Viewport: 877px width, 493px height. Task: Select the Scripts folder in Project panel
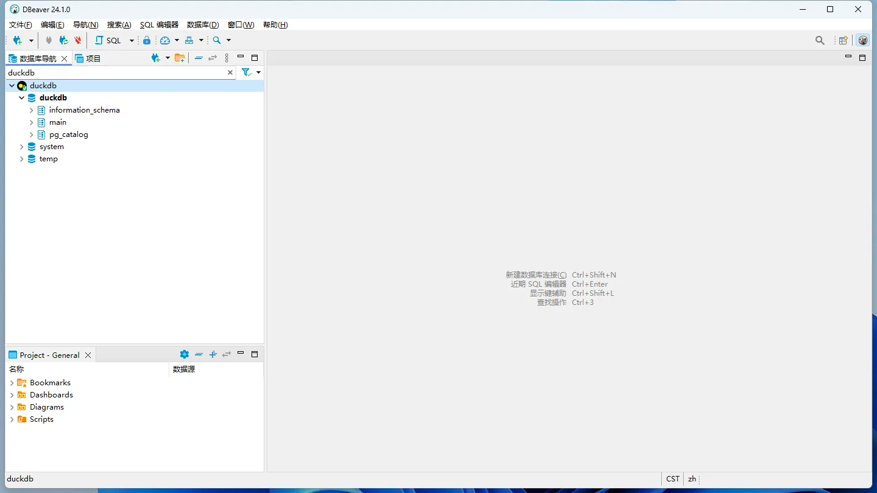pos(41,419)
